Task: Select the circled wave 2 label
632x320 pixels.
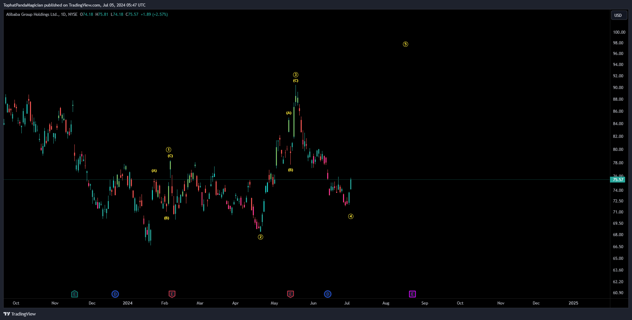Action: 260,237
